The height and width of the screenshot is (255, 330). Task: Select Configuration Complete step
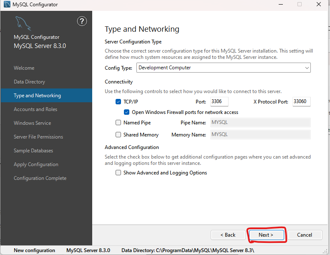(x=40, y=178)
